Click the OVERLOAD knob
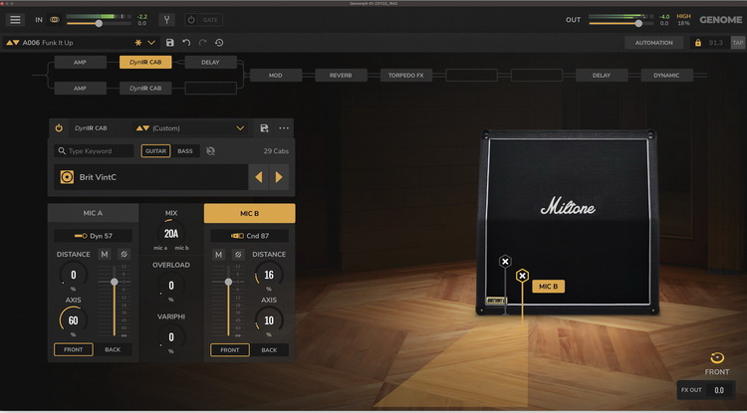The image size is (747, 413). 171,285
